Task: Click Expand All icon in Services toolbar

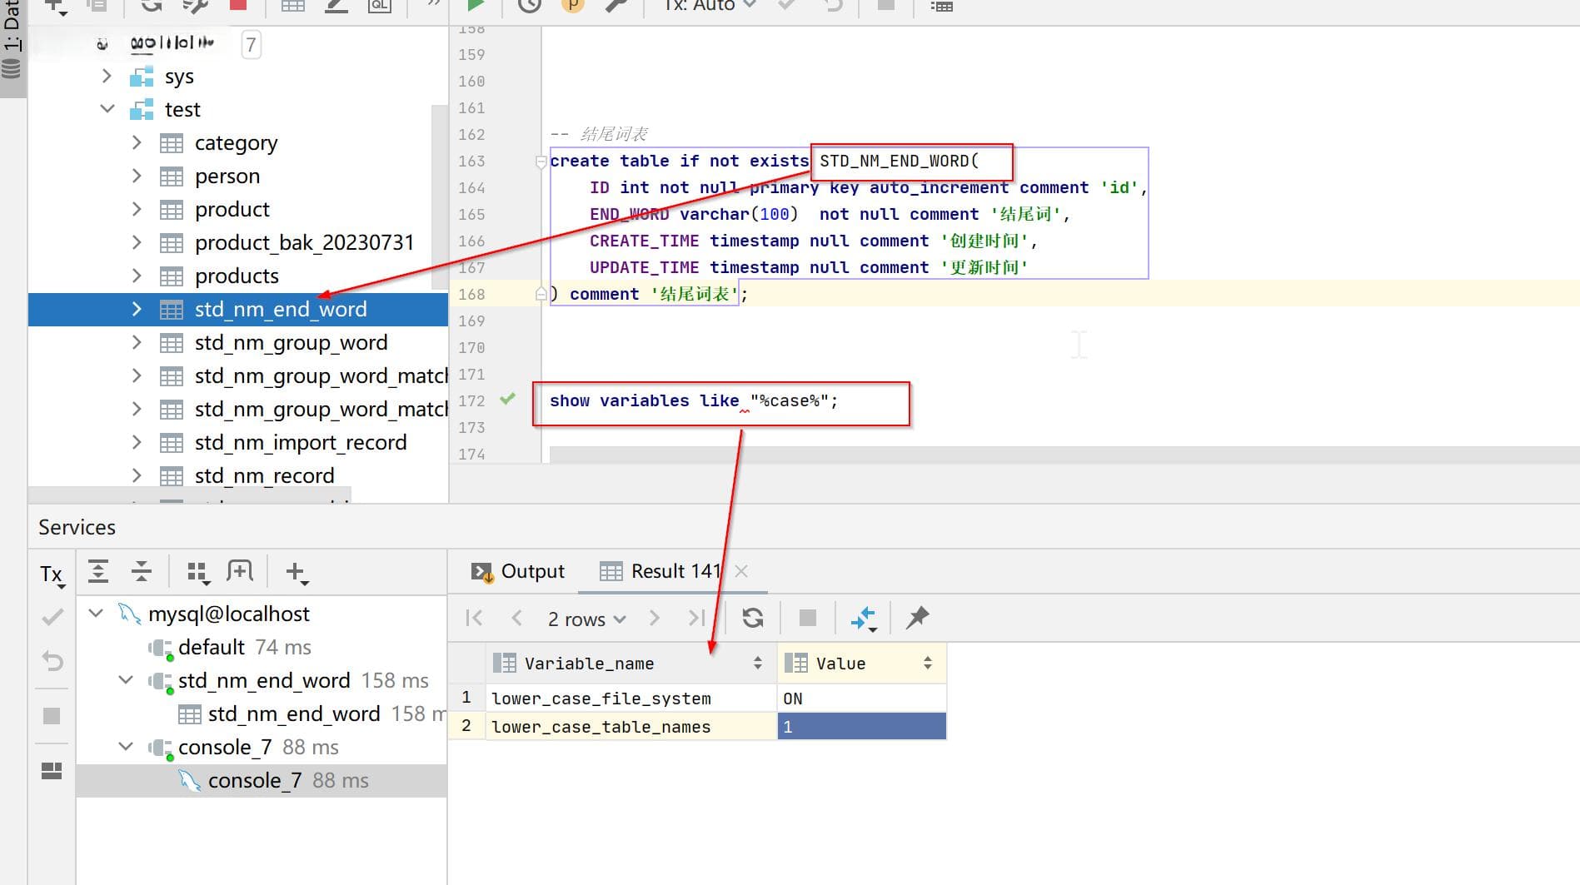Action: pyautogui.click(x=98, y=571)
